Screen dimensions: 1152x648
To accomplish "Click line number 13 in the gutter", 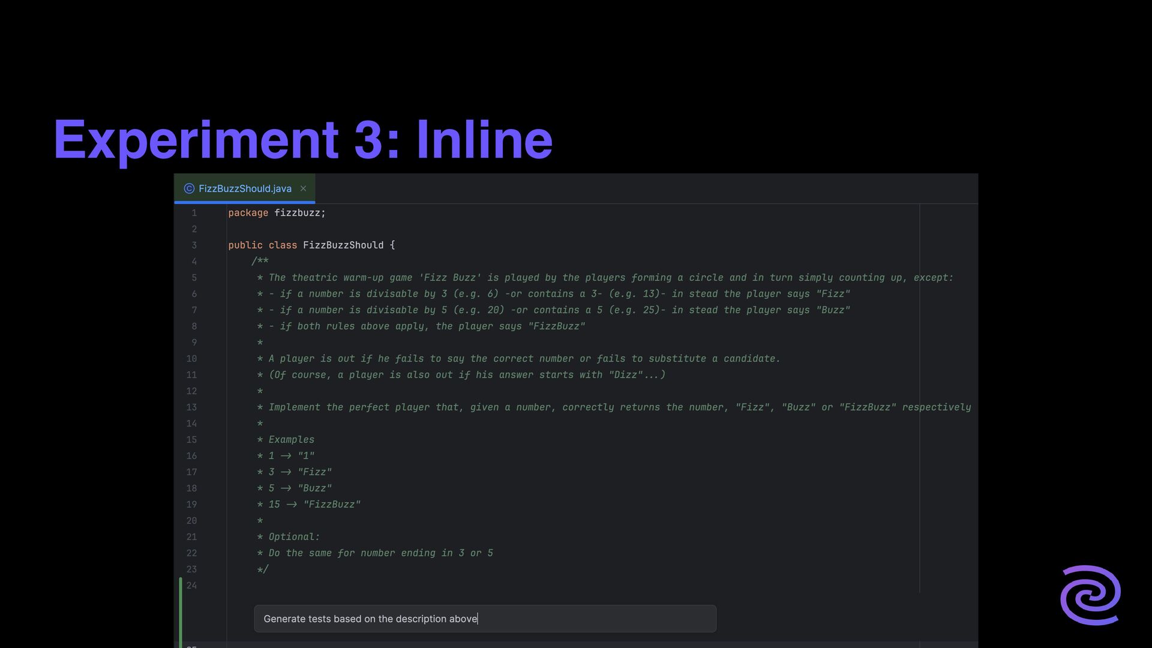I will (x=191, y=407).
